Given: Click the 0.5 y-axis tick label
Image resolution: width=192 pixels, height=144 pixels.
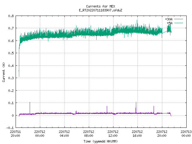Looking at the screenshot, I should [x=11, y=53].
